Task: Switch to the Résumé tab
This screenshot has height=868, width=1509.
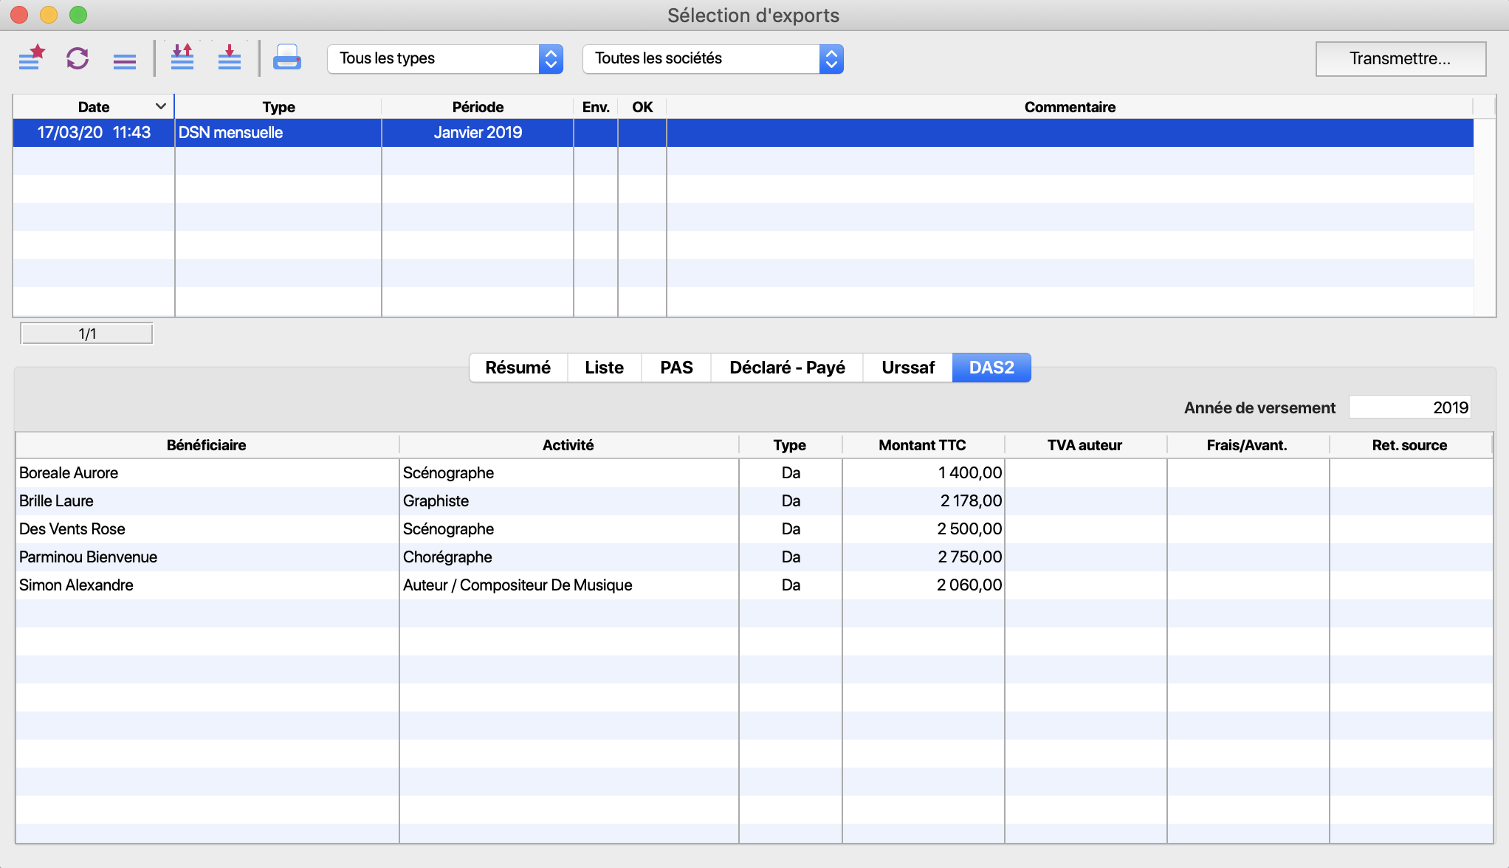Action: (518, 368)
